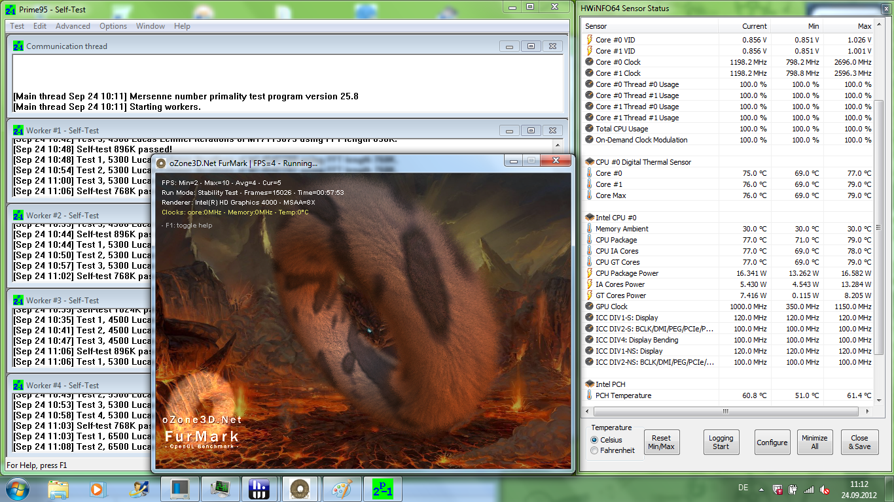
Task: Click the Prime95 taskbar icon
Action: pyautogui.click(x=383, y=489)
